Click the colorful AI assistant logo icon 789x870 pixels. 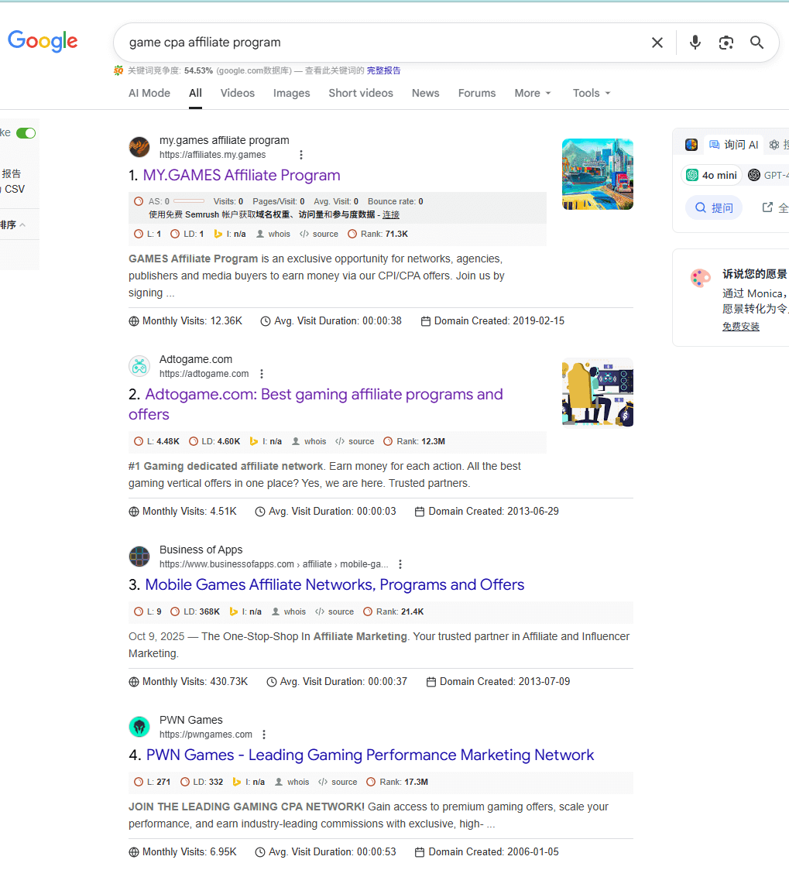point(691,145)
